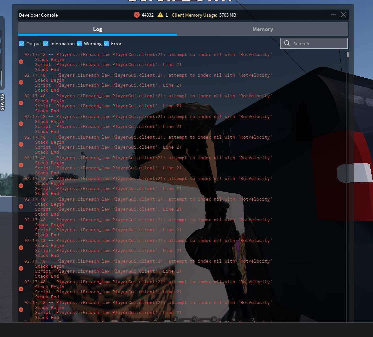Click the 44332 error count number
Viewport: 373px width, 337px height.
point(147,15)
